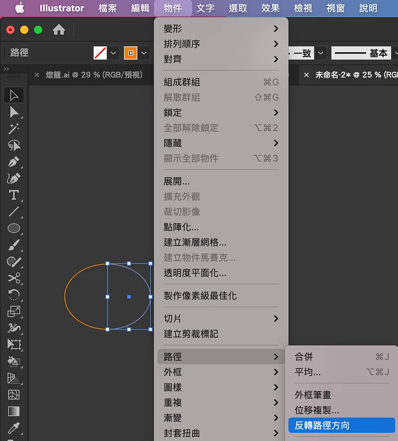Select the Selection tool arrow
398x441 pixels.
(14, 96)
